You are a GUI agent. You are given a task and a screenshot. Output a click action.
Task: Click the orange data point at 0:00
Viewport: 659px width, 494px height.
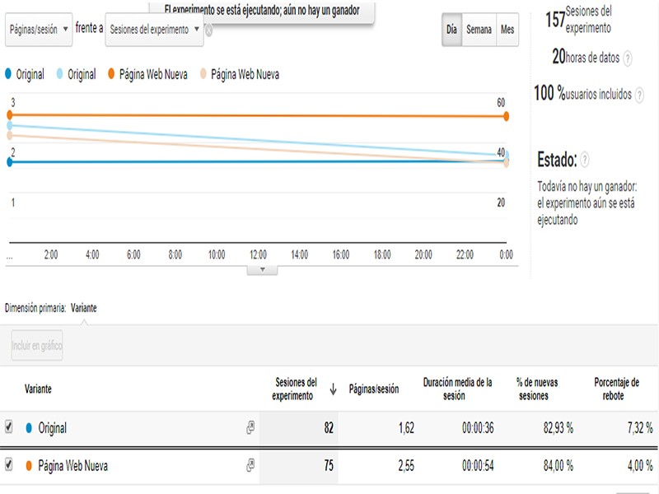click(x=506, y=116)
